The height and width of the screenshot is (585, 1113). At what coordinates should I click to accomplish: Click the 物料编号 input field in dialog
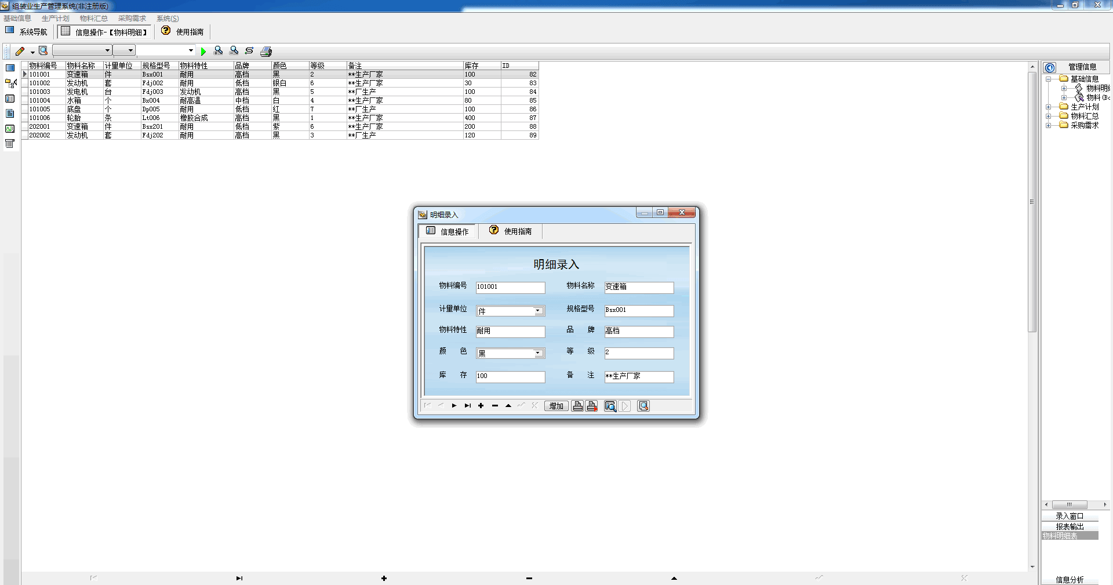click(510, 287)
